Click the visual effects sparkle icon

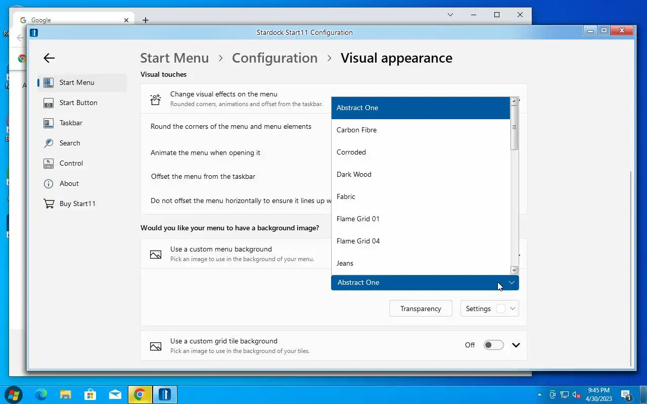[156, 99]
